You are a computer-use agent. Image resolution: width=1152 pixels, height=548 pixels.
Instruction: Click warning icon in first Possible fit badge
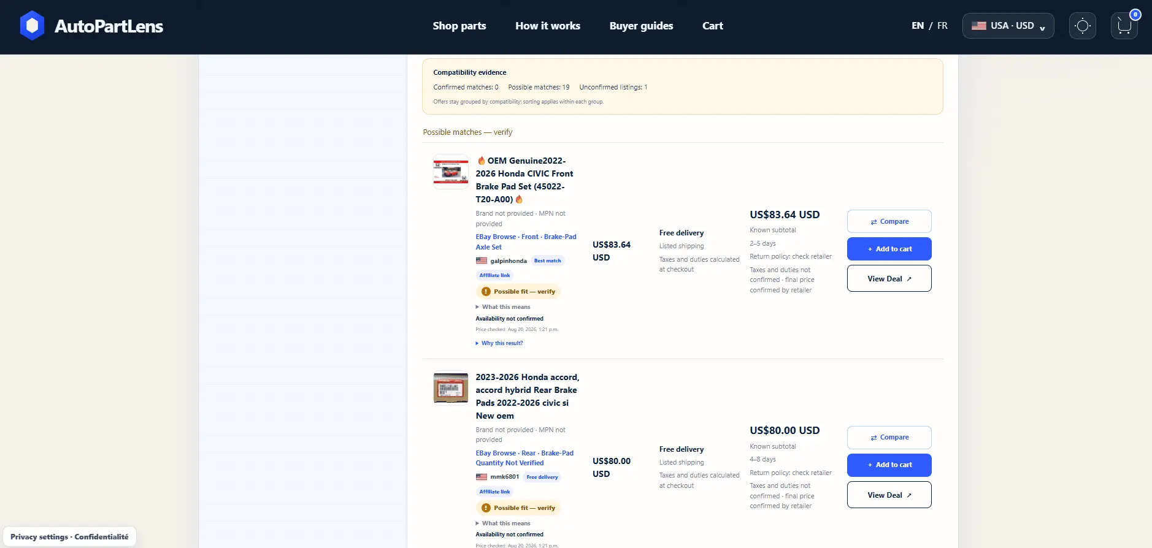point(486,292)
